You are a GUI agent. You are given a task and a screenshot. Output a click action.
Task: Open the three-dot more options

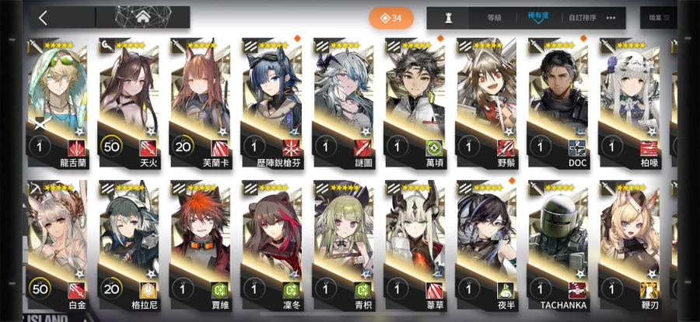pos(611,18)
